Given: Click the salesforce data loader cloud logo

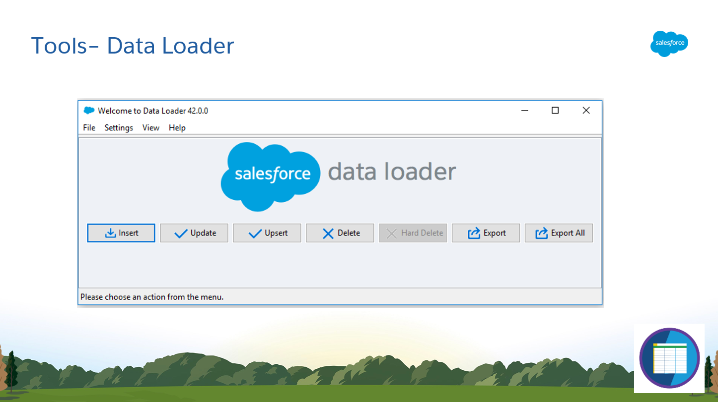Looking at the screenshot, I should (x=271, y=176).
